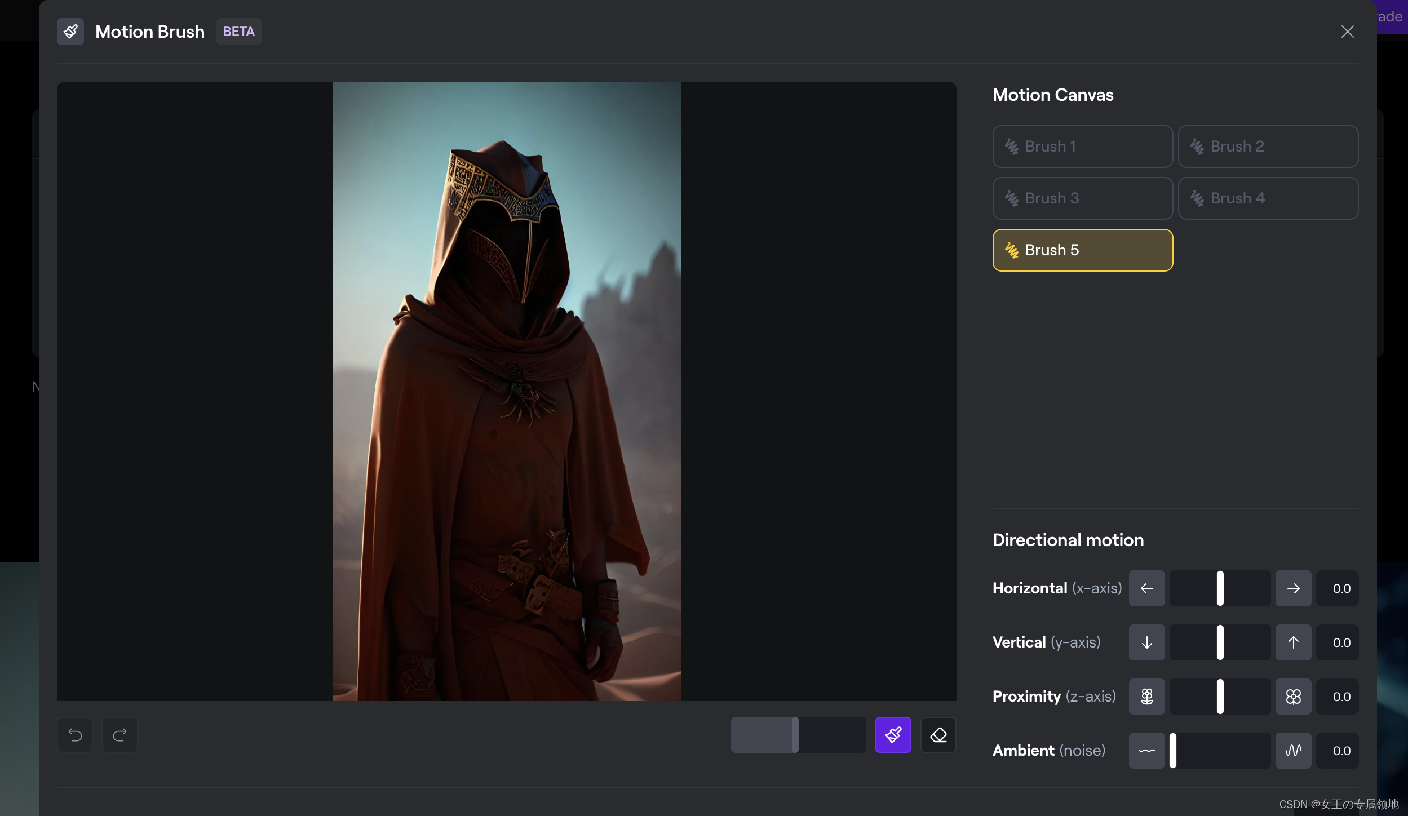Click the highlighted Brush 5 button
This screenshot has height=816, width=1408.
pos(1082,250)
